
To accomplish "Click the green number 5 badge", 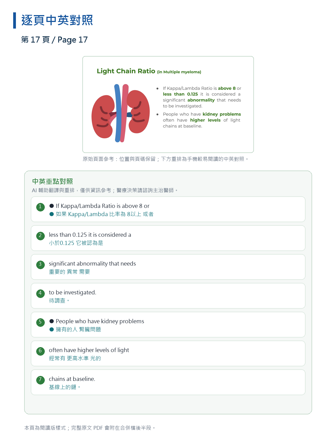I will 40,322.
